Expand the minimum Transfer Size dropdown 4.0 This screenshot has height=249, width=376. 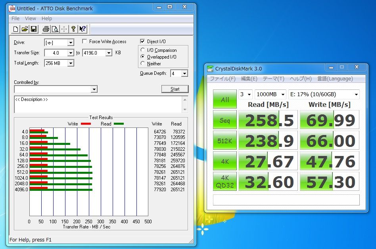tap(71, 53)
